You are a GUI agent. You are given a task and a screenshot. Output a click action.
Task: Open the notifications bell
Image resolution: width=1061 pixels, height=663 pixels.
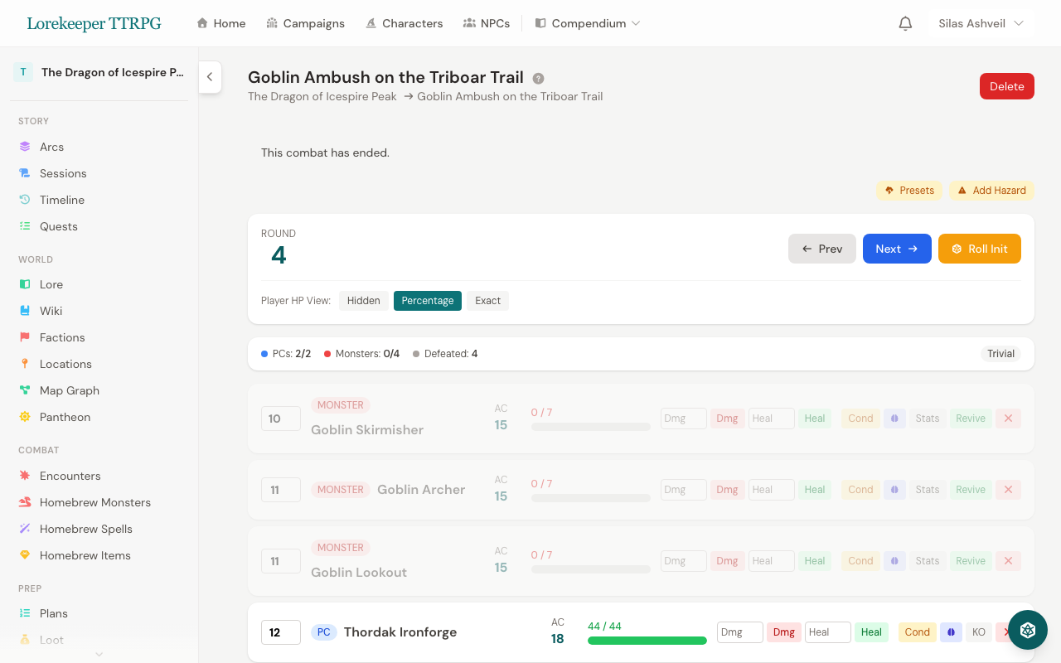pos(905,23)
